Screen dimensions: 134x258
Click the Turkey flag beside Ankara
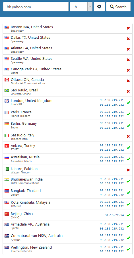[7, 146]
